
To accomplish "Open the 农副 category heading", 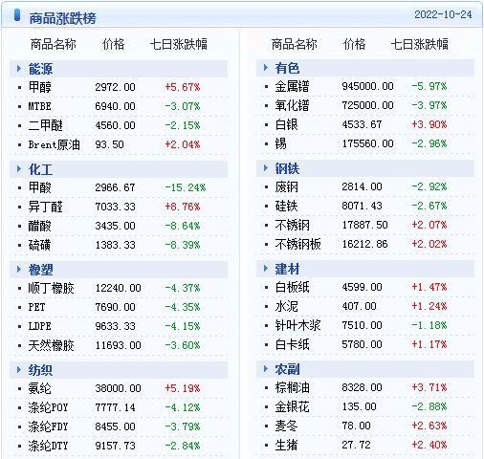I will (287, 369).
